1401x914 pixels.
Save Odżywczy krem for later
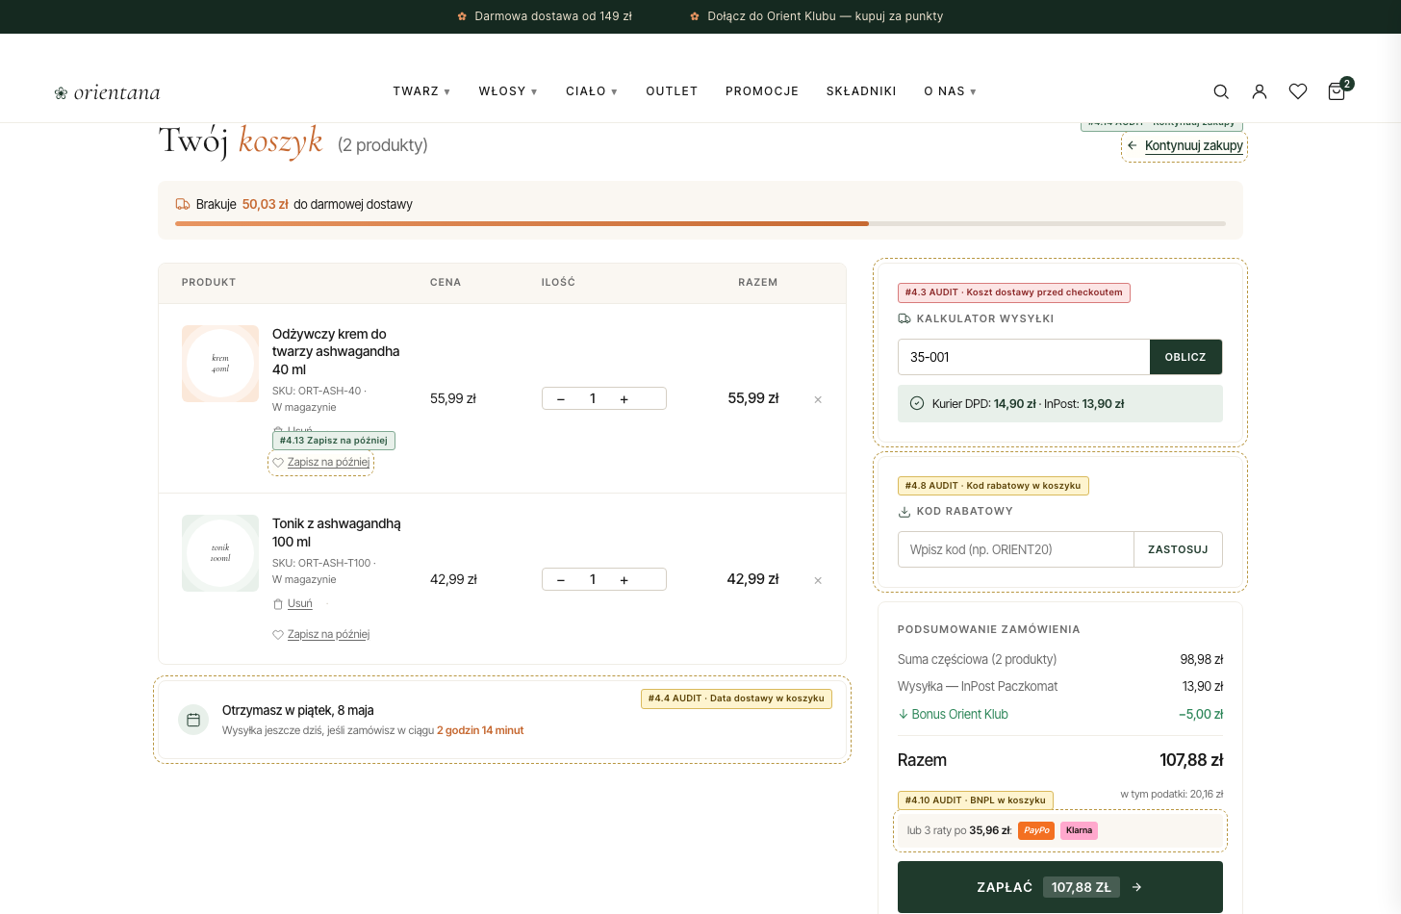coord(320,463)
